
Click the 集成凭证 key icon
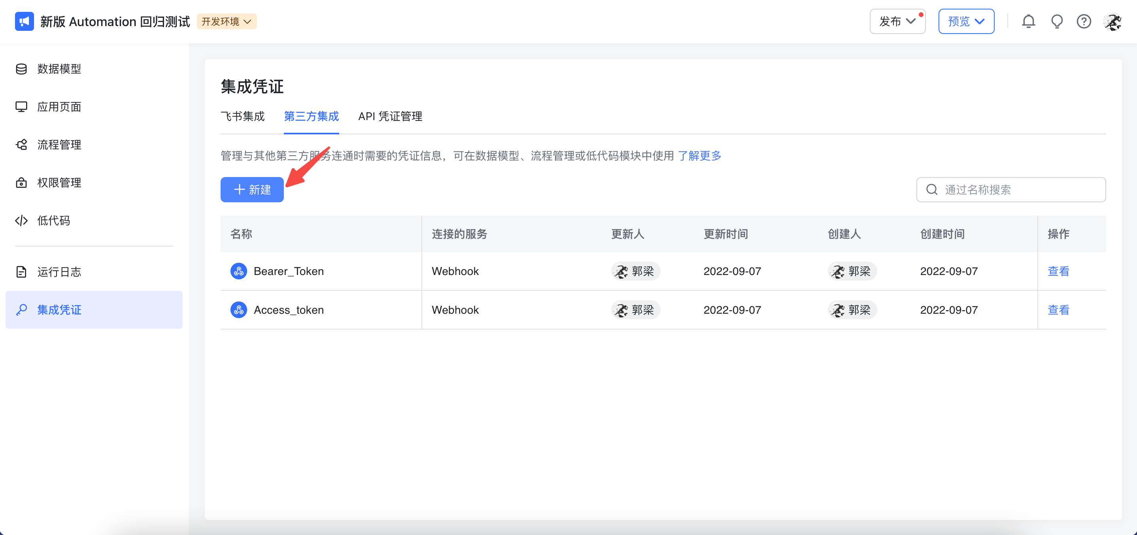[21, 310]
